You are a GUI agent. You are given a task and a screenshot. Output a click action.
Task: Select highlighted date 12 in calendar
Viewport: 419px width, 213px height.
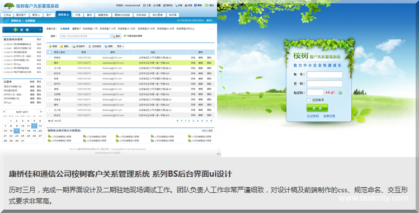pos(34,126)
